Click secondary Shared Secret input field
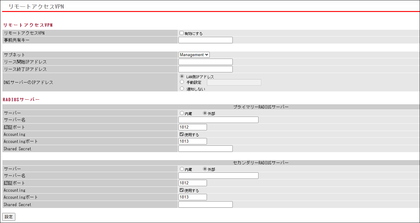Screen dimensions: 420x223 (x=205, y=205)
